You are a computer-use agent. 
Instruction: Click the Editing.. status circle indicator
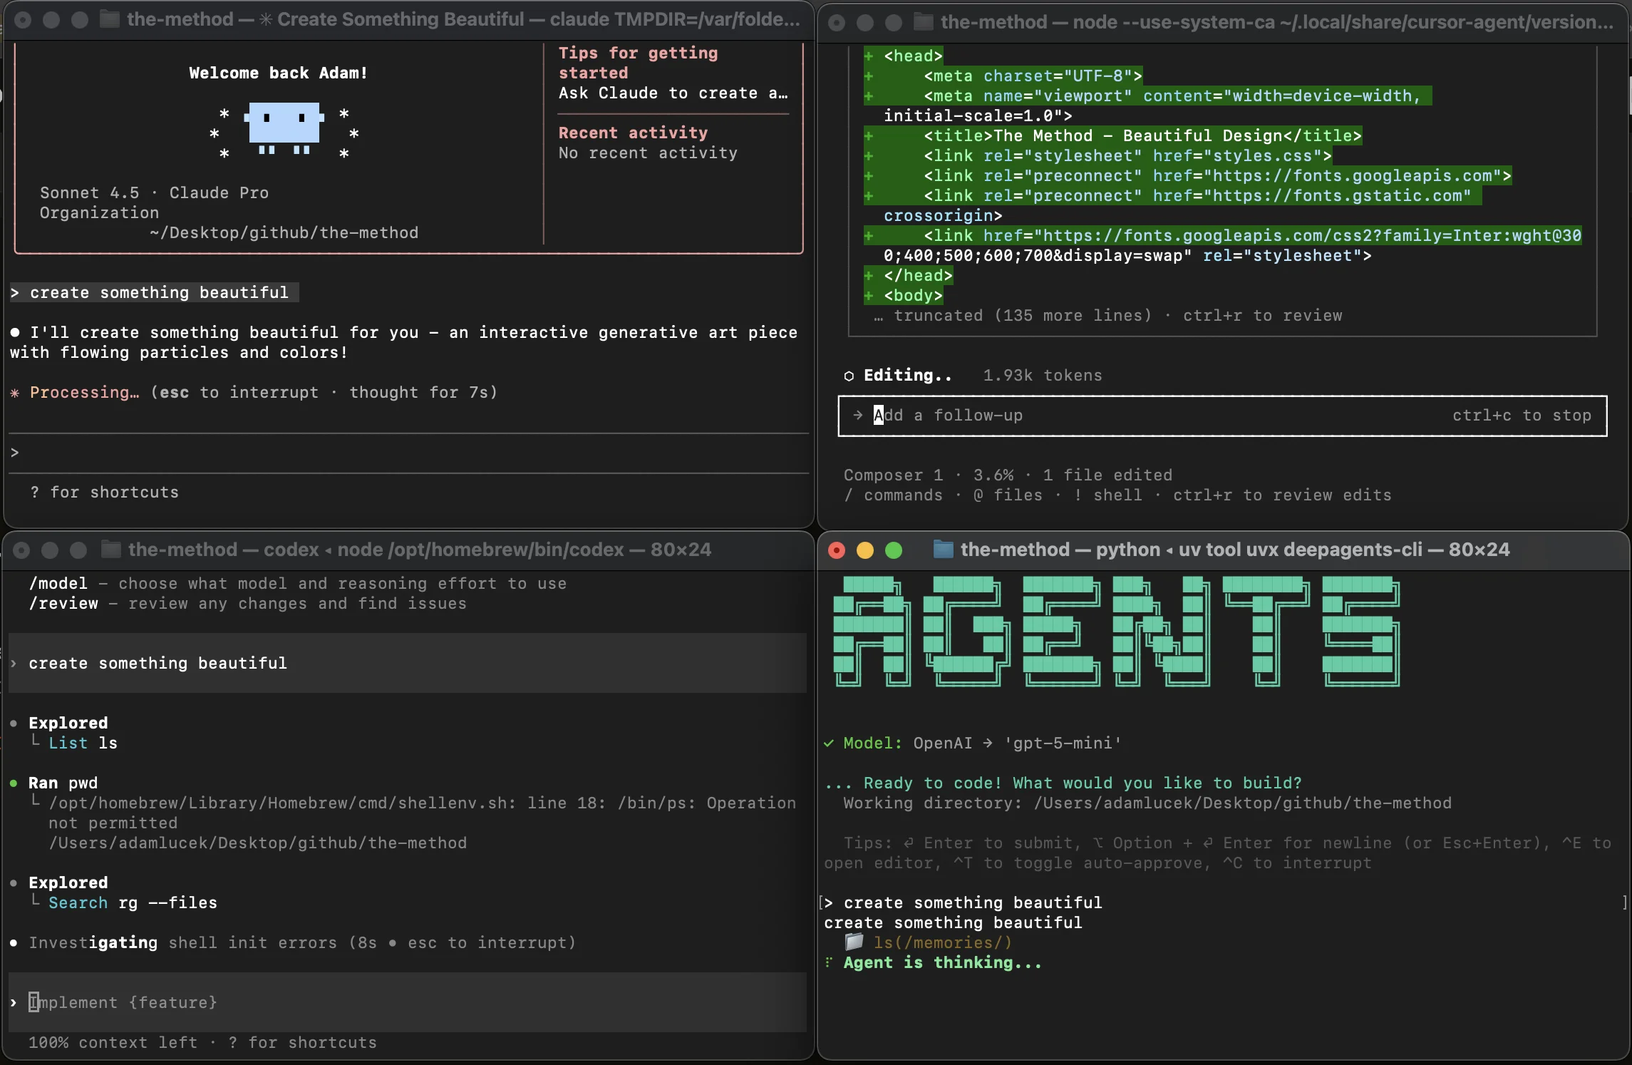pyautogui.click(x=849, y=376)
